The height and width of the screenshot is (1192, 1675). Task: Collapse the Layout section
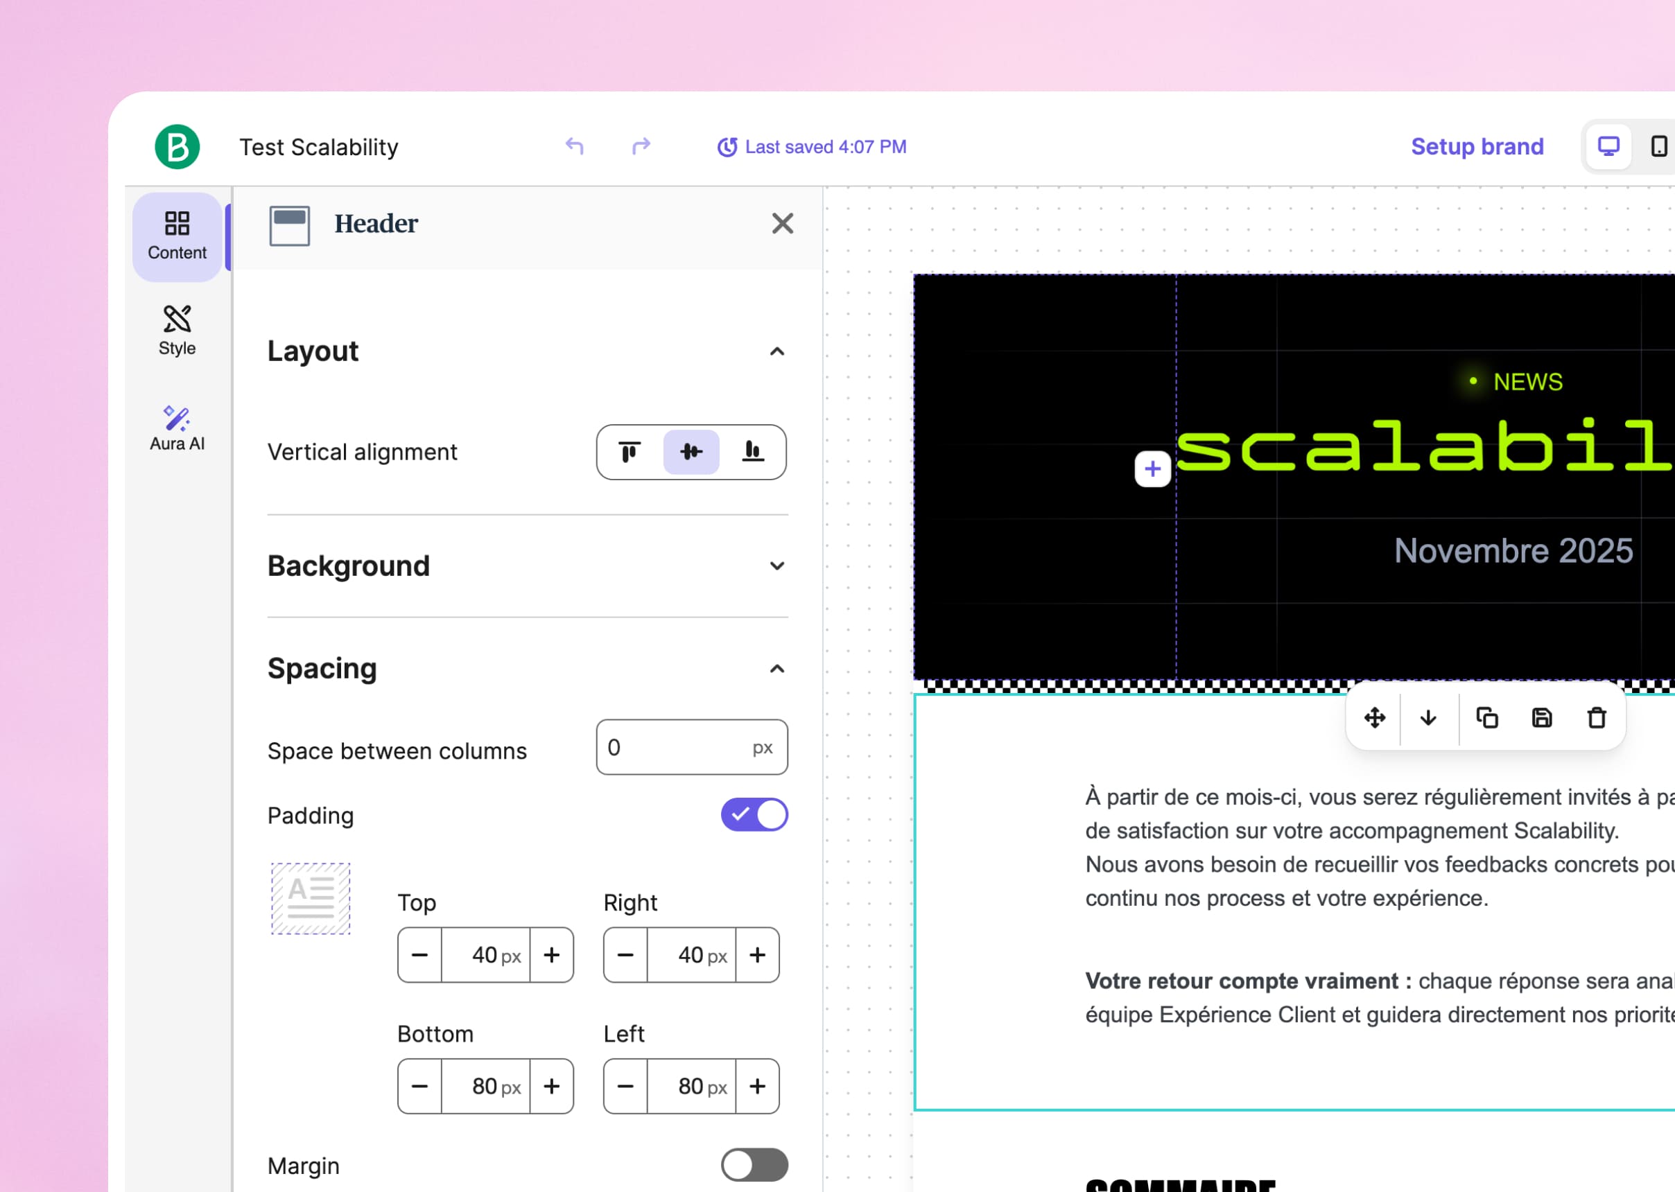(x=777, y=351)
